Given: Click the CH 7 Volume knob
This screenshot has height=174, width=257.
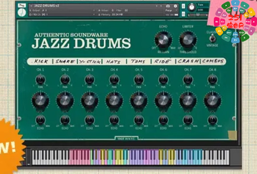Looking at the screenshot, I should [x=188, y=100].
